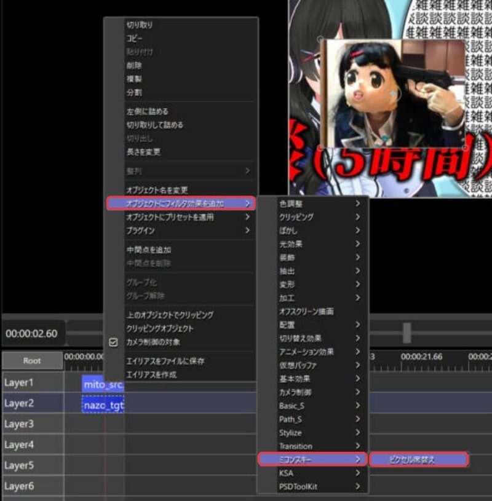This screenshot has width=492, height=501.
Task: Click the playback seek bar handle
Action: (407, 333)
